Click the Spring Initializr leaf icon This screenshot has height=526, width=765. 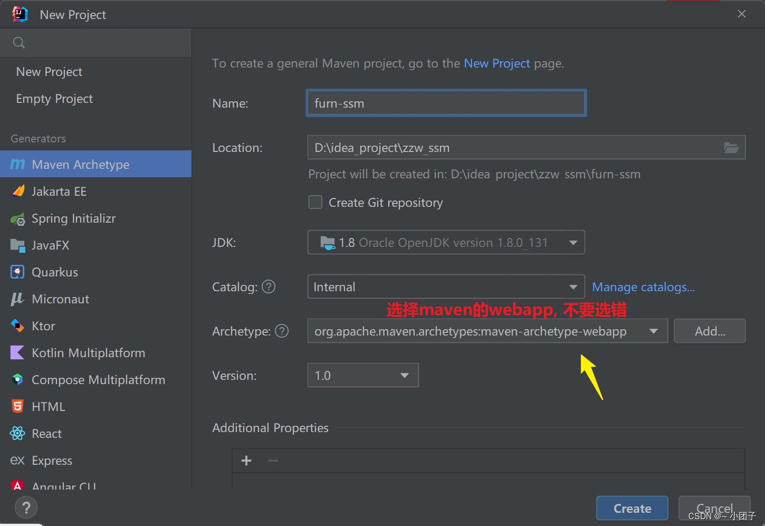pyautogui.click(x=18, y=218)
